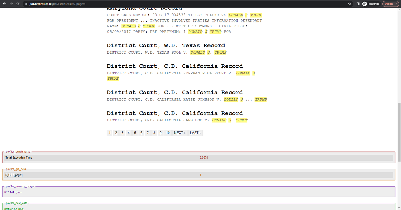The image size is (401, 210).
Task: Open the District Court, W.D. Texas Record result
Action: [166, 45]
